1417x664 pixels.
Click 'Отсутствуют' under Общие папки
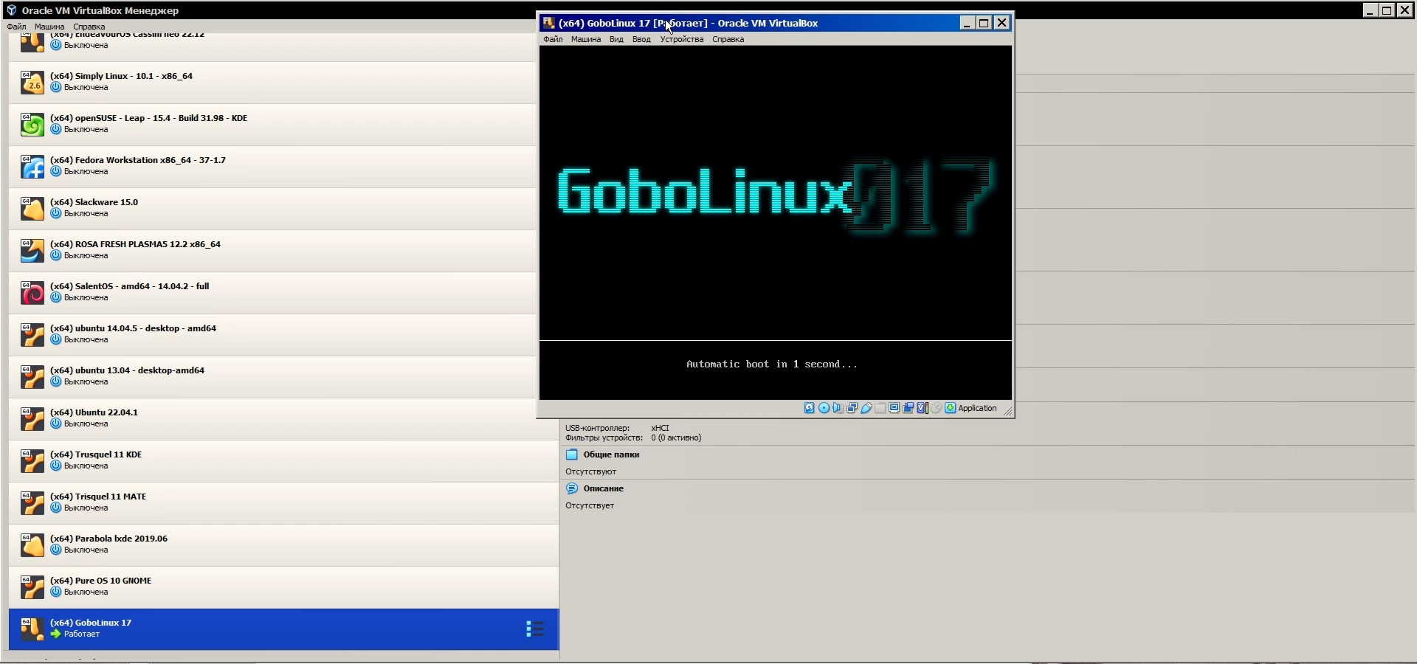[x=590, y=471]
